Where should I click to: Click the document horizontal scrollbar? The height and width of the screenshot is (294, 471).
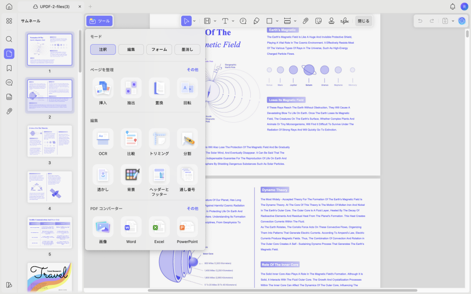[x=282, y=290]
